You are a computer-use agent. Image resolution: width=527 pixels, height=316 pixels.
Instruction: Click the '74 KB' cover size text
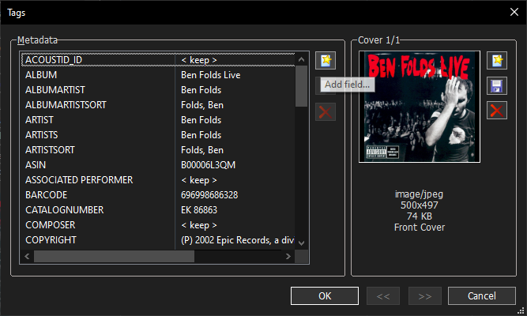pyautogui.click(x=420, y=216)
